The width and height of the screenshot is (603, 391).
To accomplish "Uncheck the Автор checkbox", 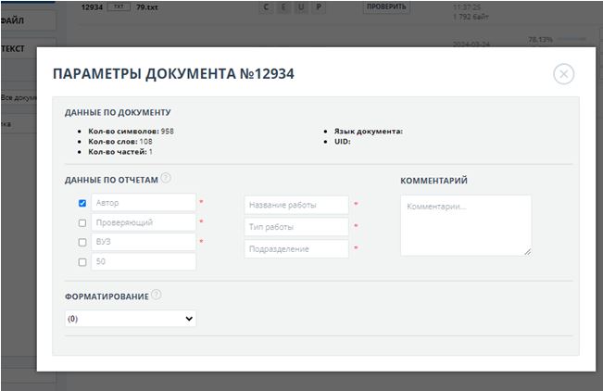I will click(x=82, y=203).
